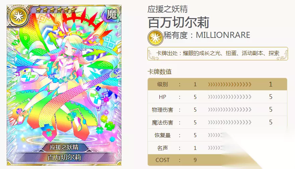Select the 级别 header row
Screen dimensions: 295x169
[x=217, y=84]
